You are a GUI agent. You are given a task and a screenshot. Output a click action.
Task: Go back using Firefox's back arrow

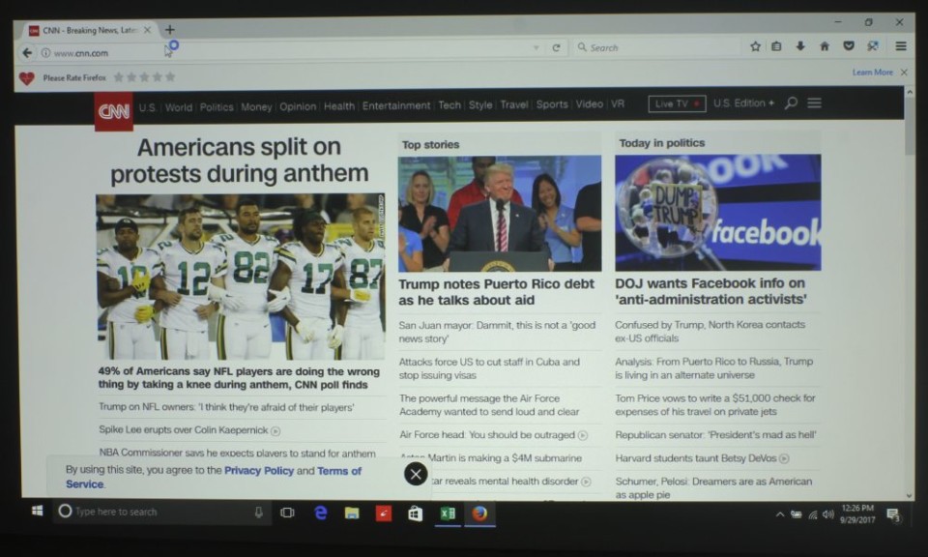[x=27, y=52]
